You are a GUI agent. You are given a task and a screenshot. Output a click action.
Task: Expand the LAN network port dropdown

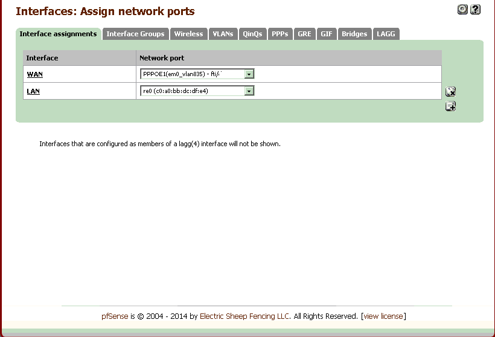(x=249, y=91)
